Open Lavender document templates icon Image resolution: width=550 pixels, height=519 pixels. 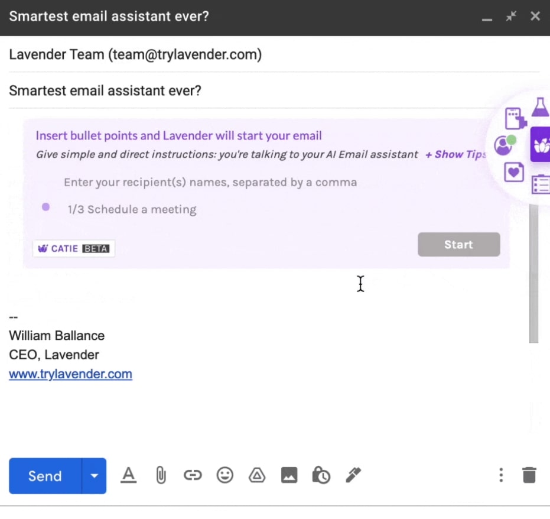[x=516, y=118]
